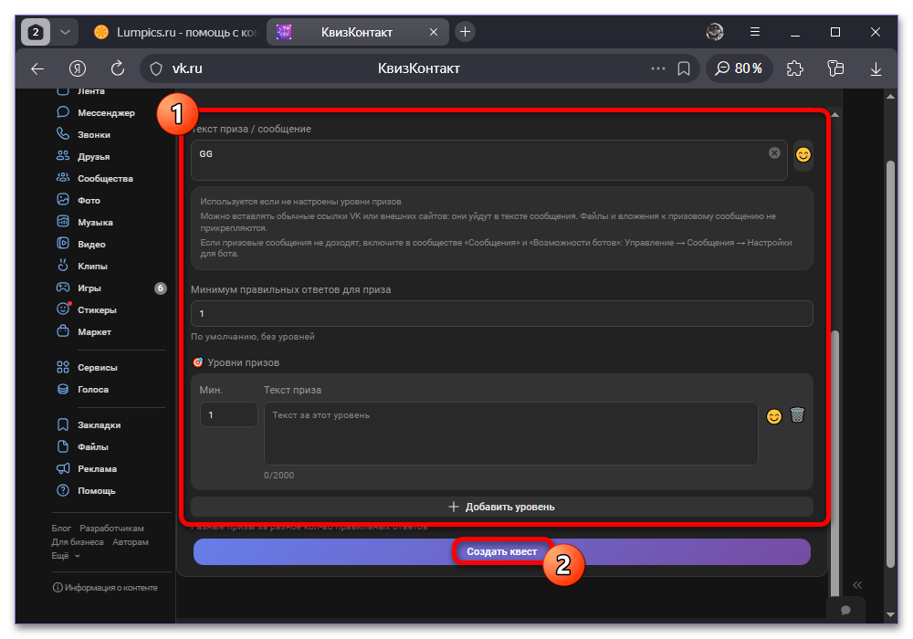Open Музыка section
Screen dimensions: 913x639
tap(84, 223)
